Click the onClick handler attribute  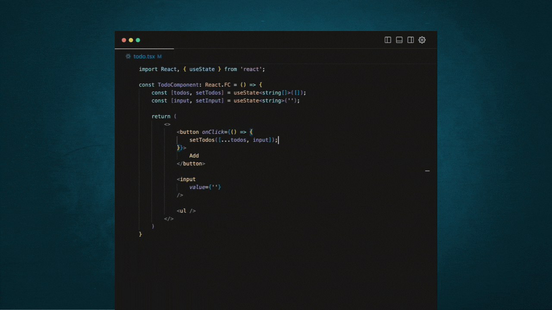[x=213, y=132]
